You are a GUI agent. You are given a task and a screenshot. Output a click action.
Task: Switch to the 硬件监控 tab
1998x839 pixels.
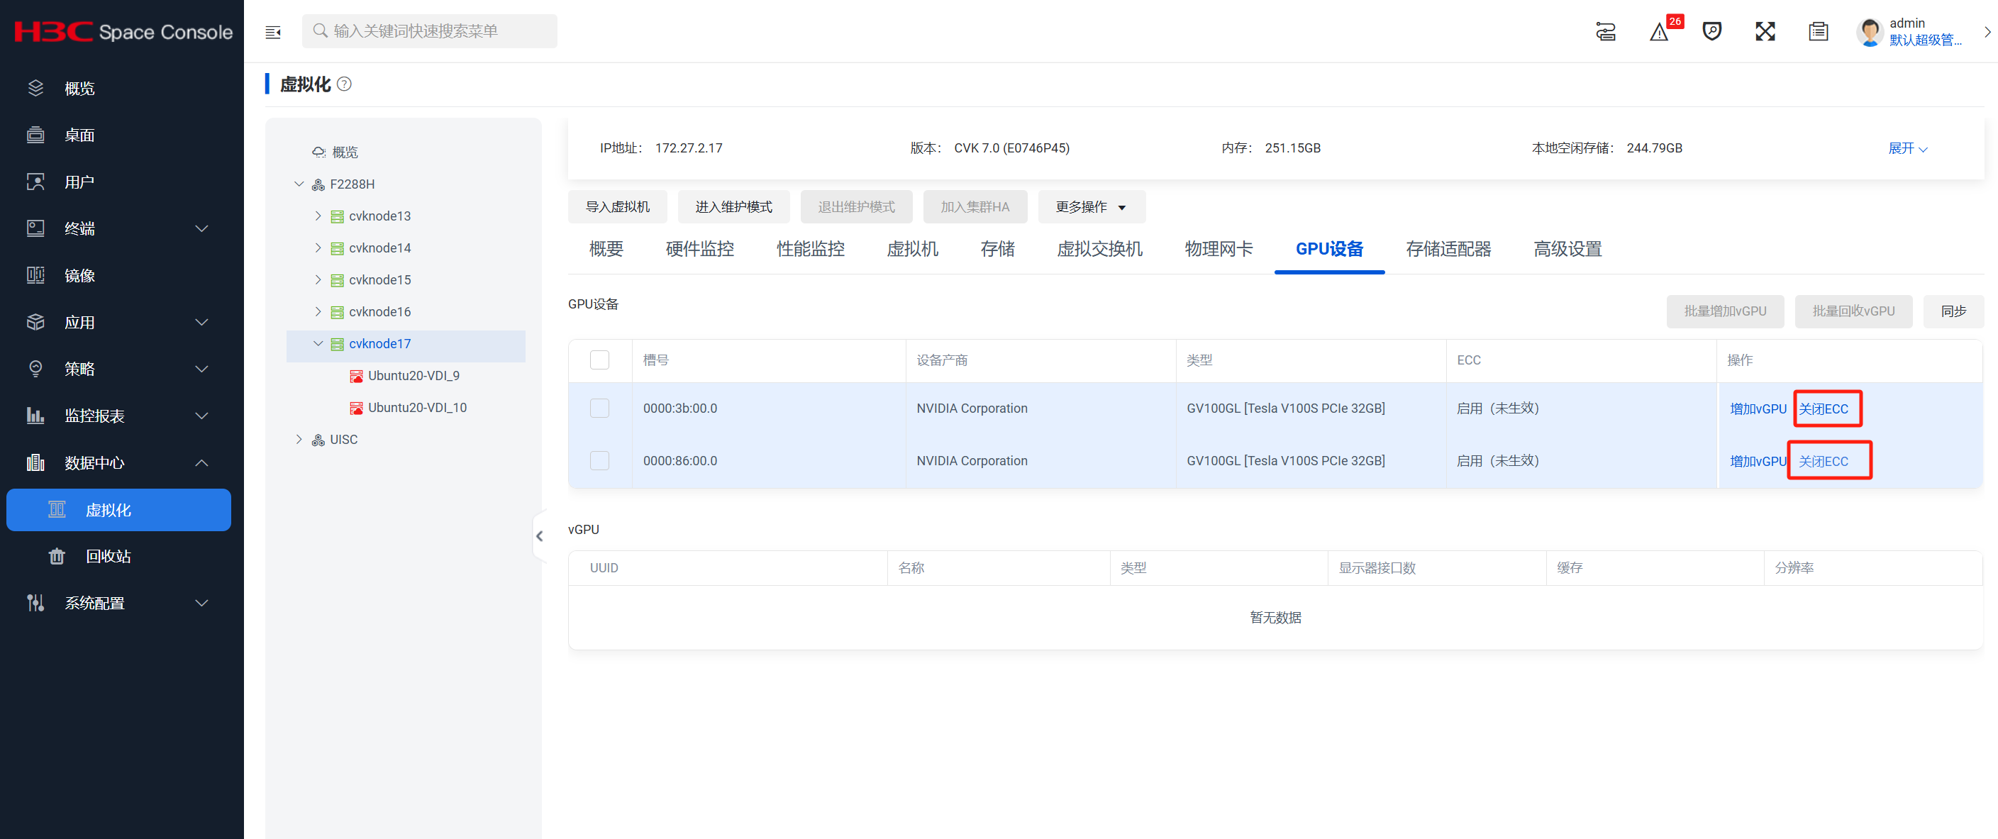pos(699,249)
